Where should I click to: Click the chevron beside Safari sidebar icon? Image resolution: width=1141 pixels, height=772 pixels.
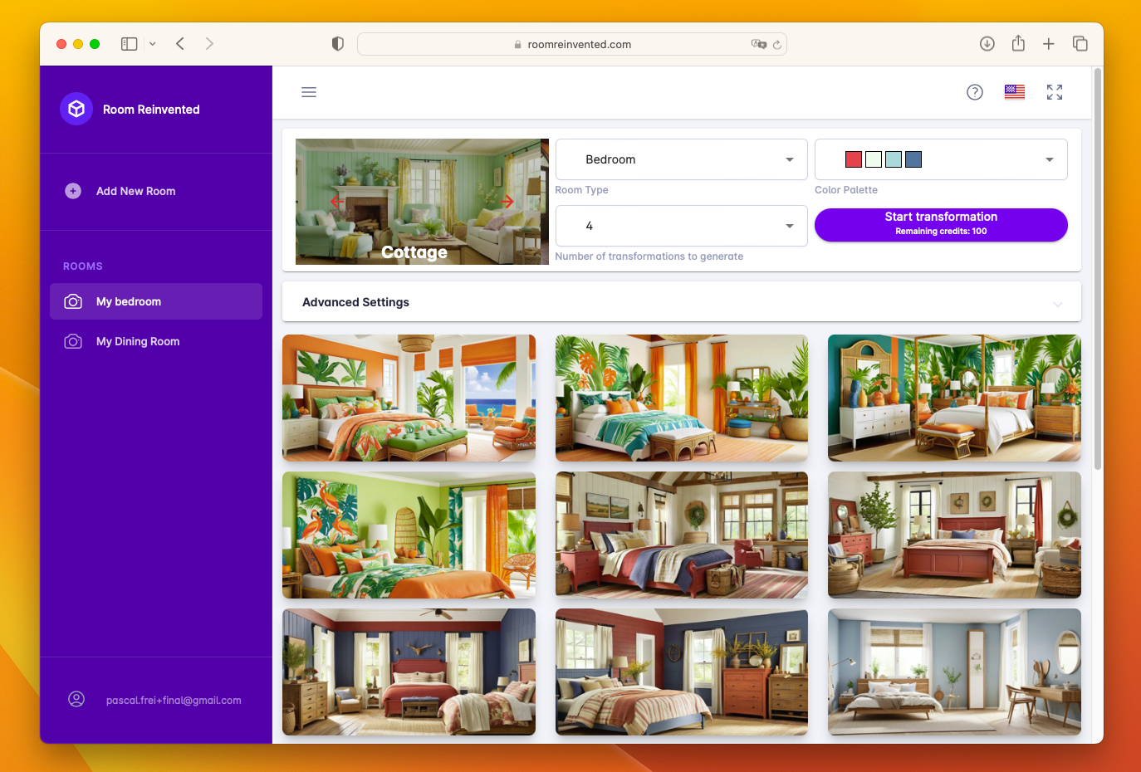point(153,44)
